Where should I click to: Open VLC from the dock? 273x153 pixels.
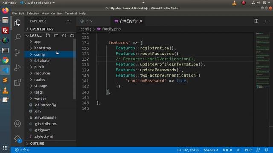(5, 90)
